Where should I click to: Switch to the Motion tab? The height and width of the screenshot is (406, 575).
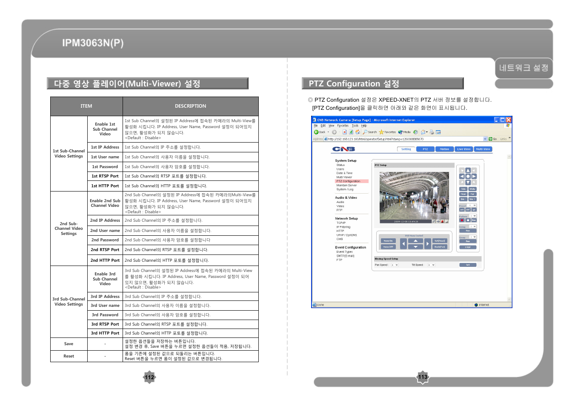pos(444,149)
